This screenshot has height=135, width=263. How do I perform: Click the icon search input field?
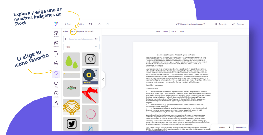click(80, 39)
